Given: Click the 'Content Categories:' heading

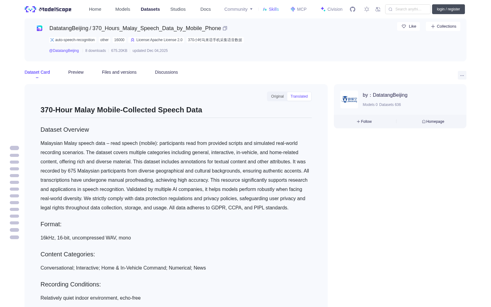Looking at the screenshot, I should tap(68, 254).
